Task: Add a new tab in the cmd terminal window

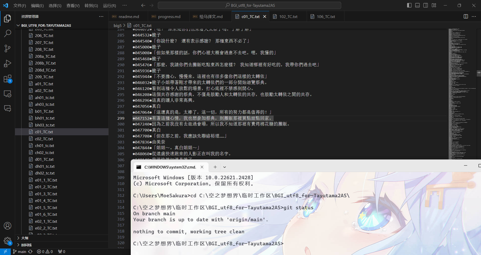Action: (215, 167)
